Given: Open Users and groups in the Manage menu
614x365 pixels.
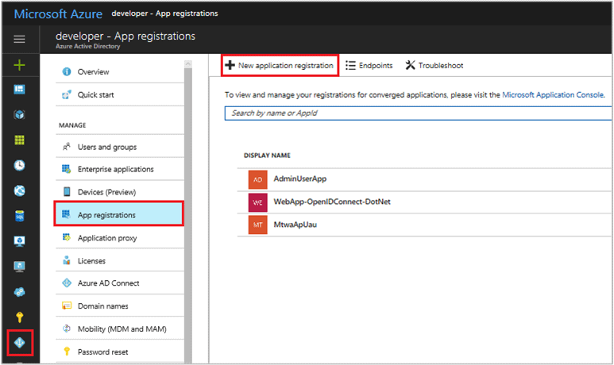Looking at the screenshot, I should tap(106, 147).
